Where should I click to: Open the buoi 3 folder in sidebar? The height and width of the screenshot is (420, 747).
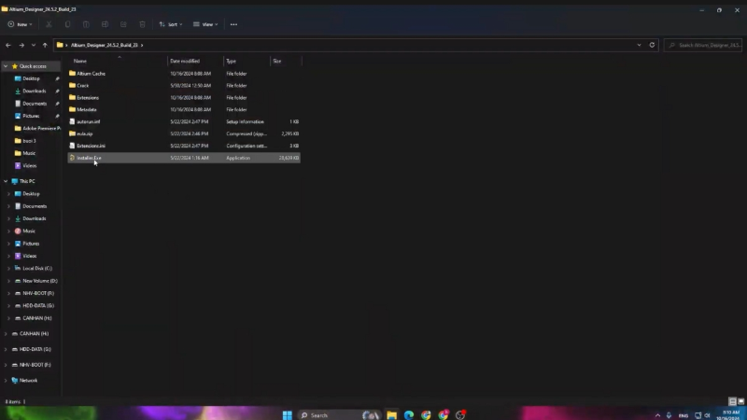click(x=29, y=141)
